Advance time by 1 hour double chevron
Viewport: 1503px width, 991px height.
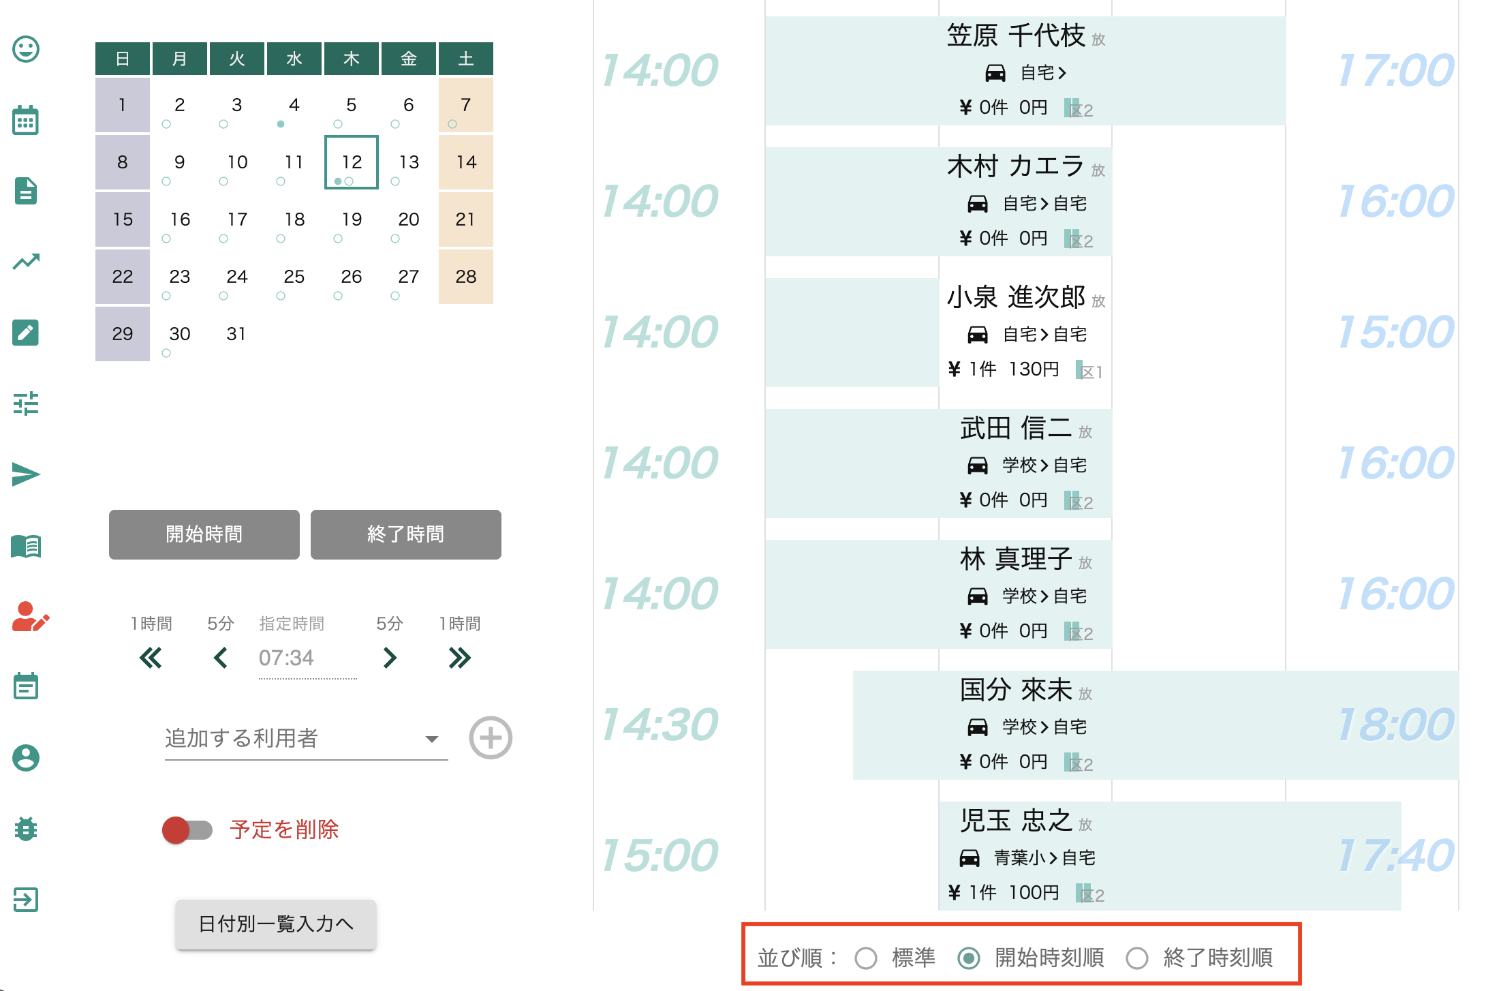pyautogui.click(x=459, y=658)
